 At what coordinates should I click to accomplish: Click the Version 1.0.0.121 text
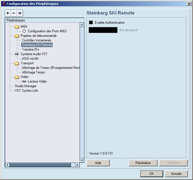[x=101, y=153]
